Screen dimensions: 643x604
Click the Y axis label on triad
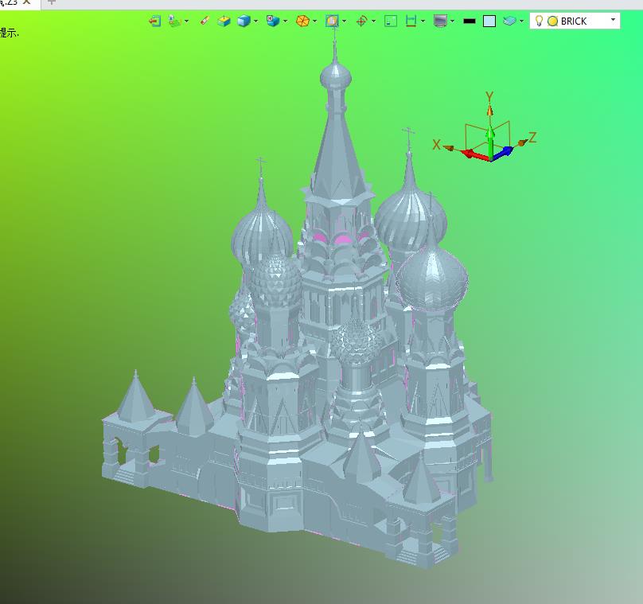489,97
